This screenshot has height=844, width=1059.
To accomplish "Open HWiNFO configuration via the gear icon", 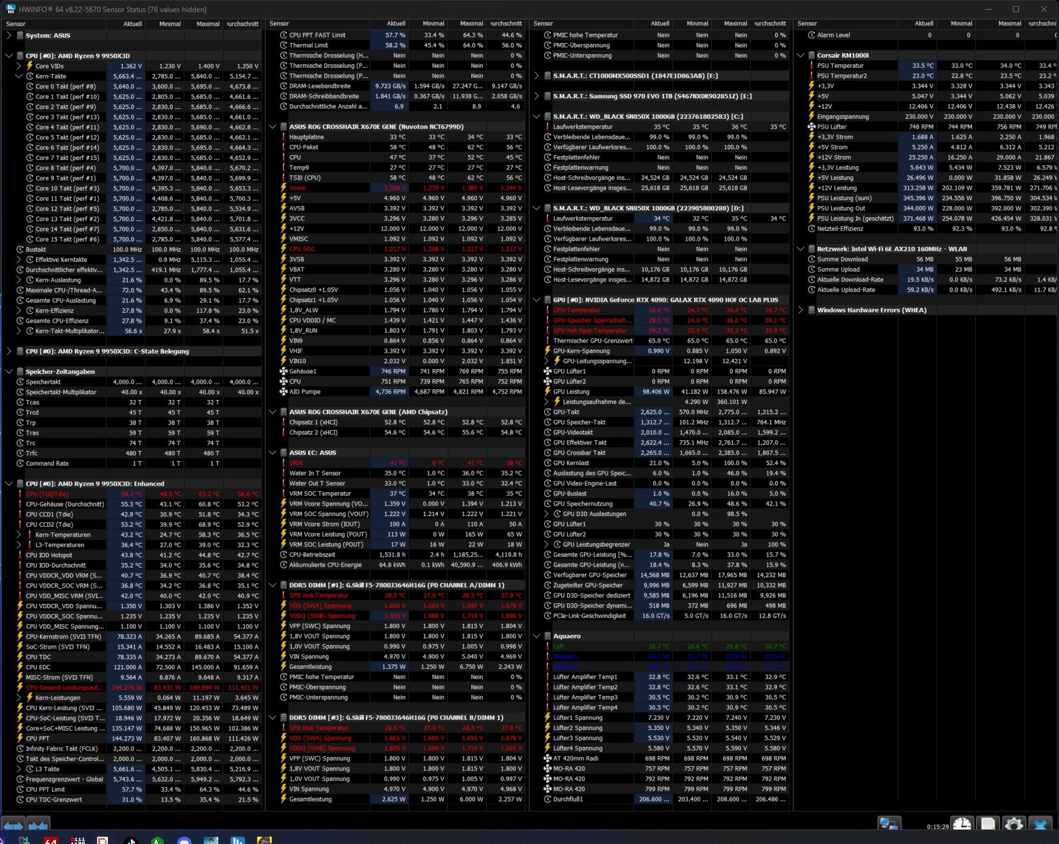I will (1014, 825).
